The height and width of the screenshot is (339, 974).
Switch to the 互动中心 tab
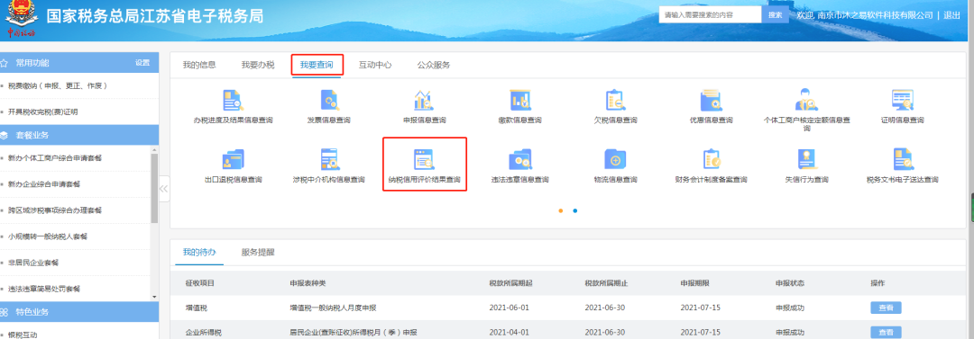pyautogui.click(x=375, y=65)
